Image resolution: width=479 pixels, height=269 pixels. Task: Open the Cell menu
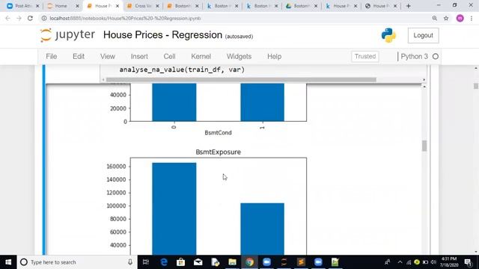point(169,57)
